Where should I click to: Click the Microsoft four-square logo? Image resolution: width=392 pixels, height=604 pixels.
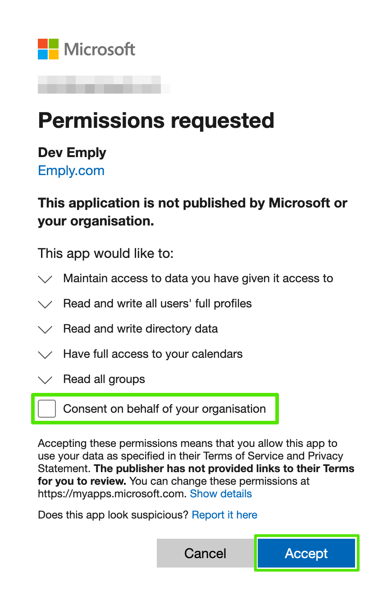click(48, 49)
